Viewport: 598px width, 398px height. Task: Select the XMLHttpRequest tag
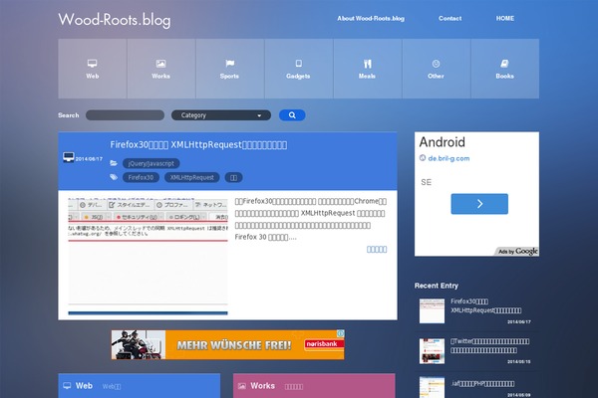pyautogui.click(x=191, y=177)
